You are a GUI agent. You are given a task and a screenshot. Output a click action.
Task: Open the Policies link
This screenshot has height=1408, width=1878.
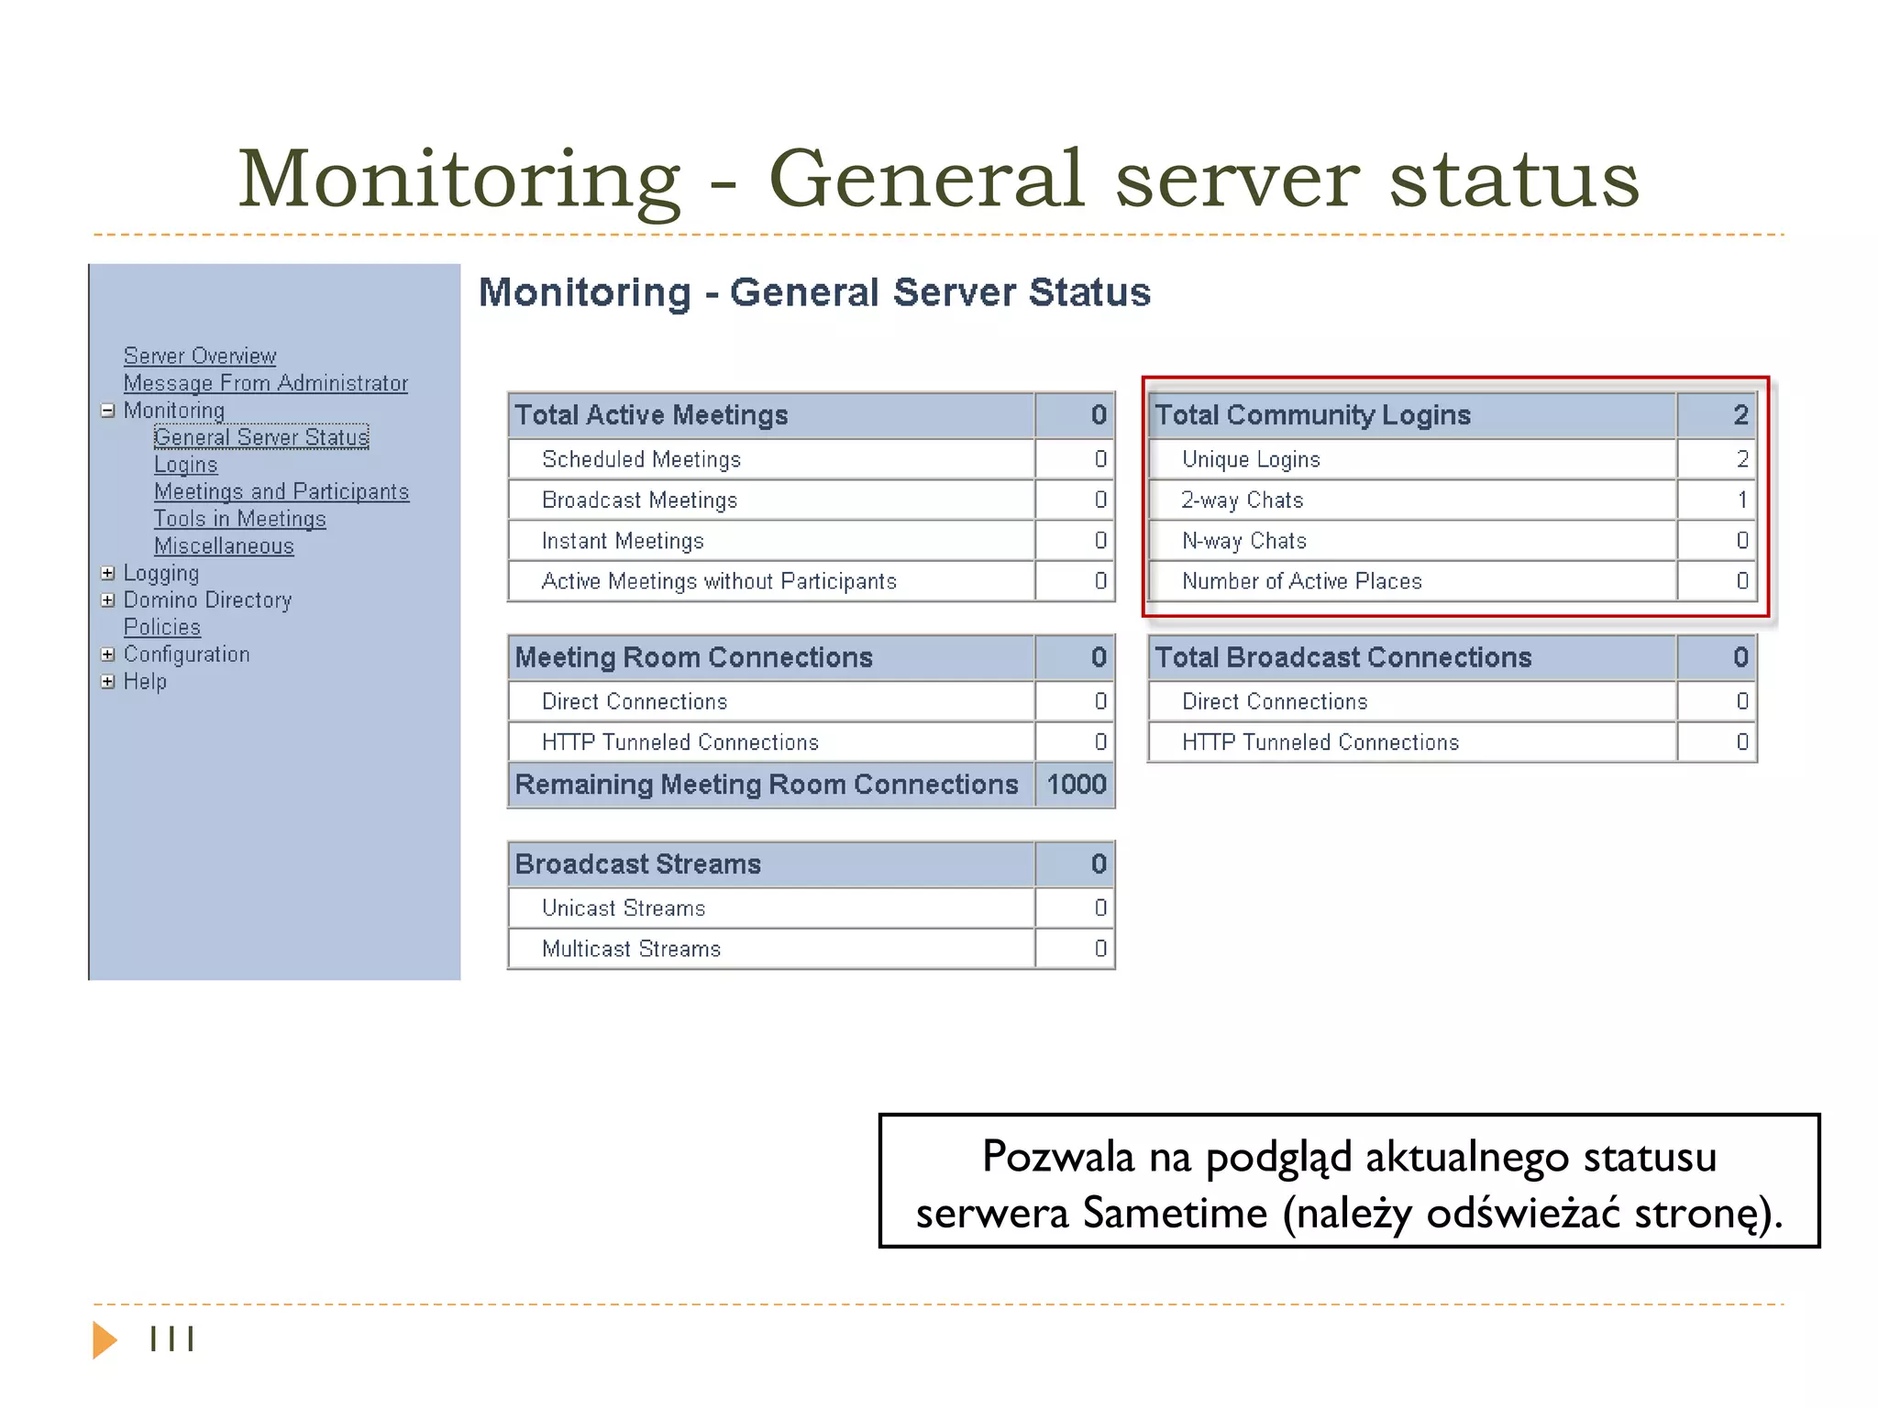pyautogui.click(x=162, y=627)
